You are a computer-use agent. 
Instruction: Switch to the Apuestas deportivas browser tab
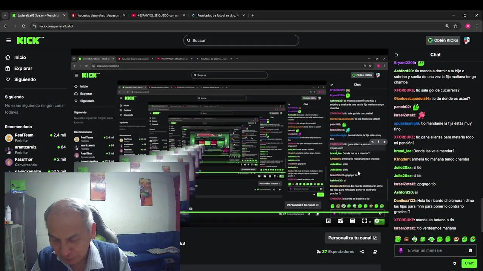(x=98, y=15)
